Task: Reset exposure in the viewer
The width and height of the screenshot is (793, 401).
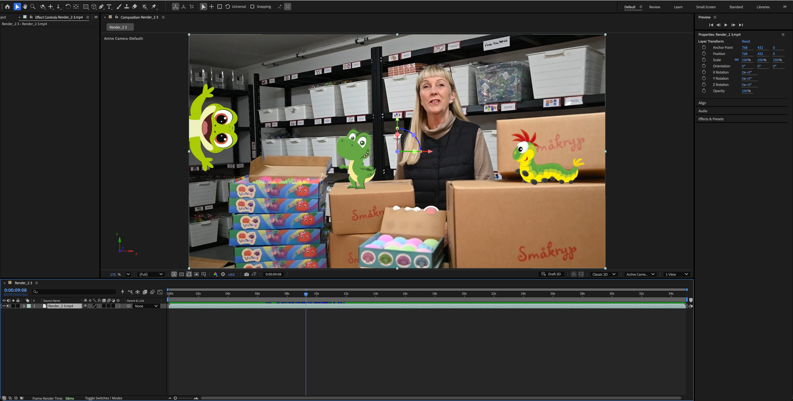Action: [223, 274]
